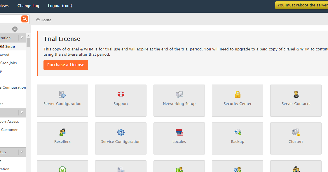328x172 pixels.
Task: Click the reboot the server warning link
Action: coord(303,5)
